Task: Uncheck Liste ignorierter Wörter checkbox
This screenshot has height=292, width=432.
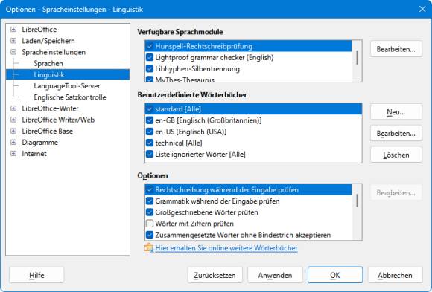Action: tap(150, 154)
